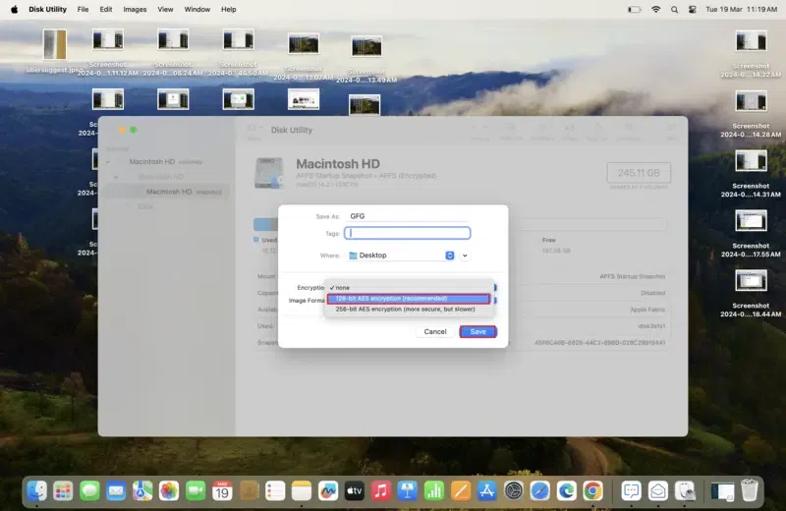Open FaceTime in the dock

[196, 491]
